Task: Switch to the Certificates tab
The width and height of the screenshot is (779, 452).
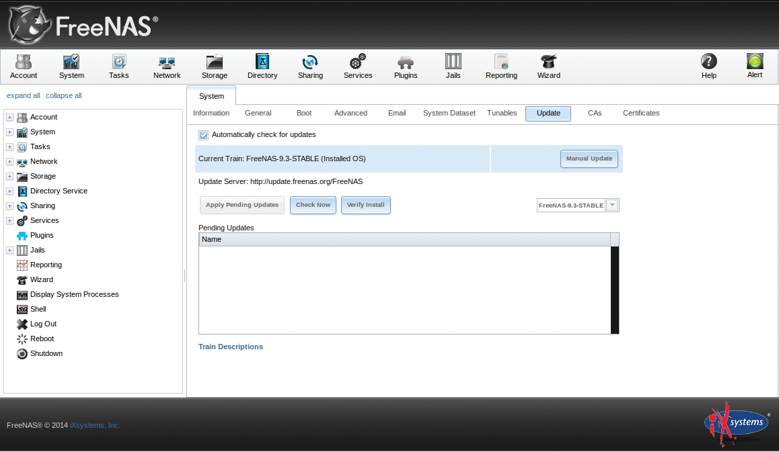Action: click(640, 113)
